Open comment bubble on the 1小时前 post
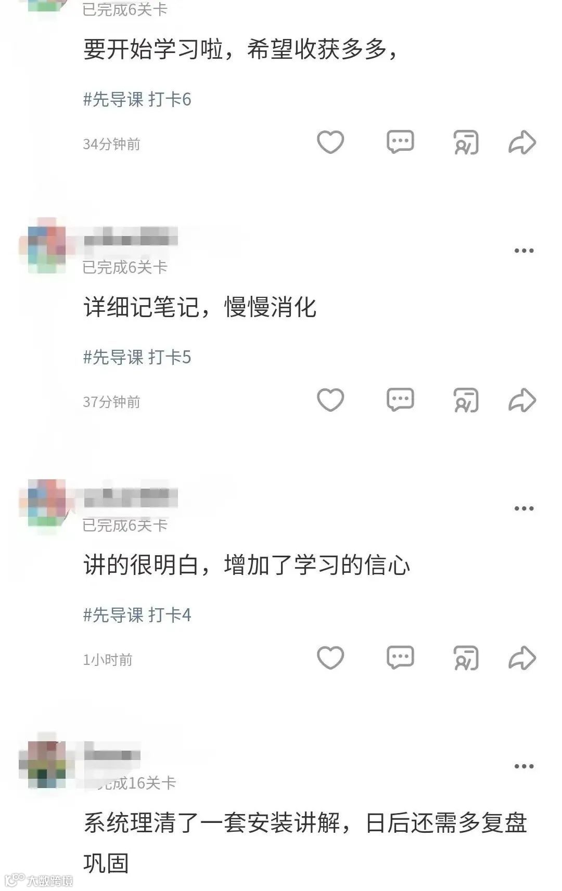Viewport: 562px width, 891px height. pyautogui.click(x=400, y=658)
